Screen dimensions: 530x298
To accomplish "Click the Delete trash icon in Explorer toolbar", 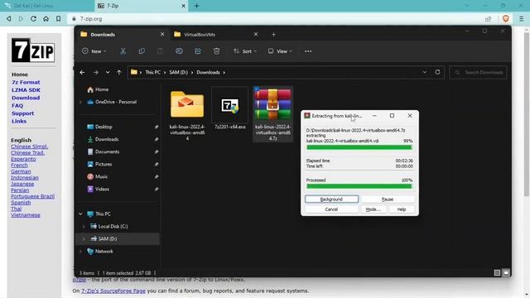I will 217,51.
